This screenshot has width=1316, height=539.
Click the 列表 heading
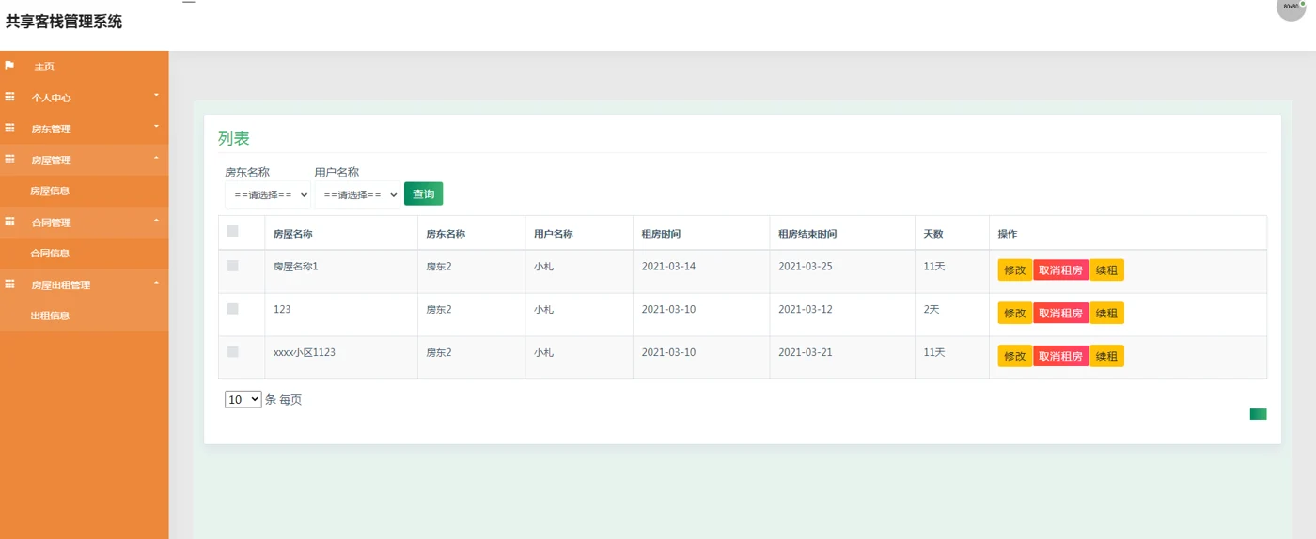(234, 138)
